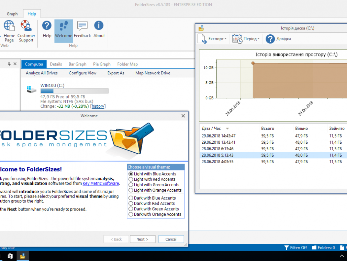Click the Період calendar icon

pyautogui.click(x=237, y=39)
